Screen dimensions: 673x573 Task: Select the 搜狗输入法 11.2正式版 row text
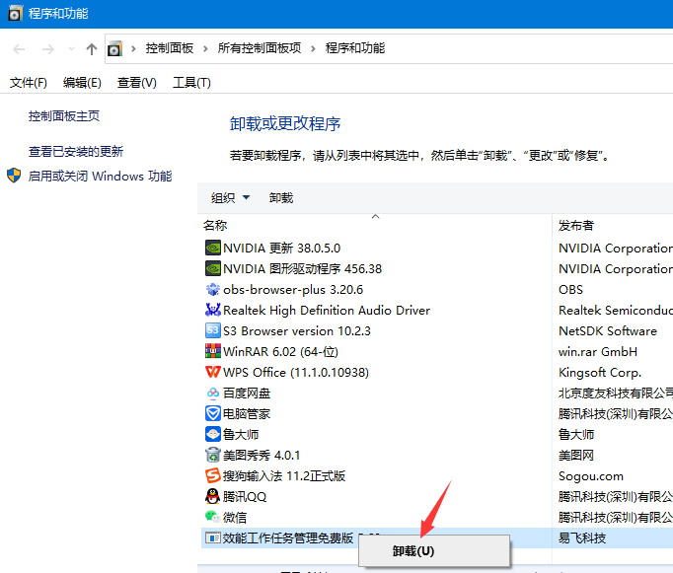tap(284, 476)
